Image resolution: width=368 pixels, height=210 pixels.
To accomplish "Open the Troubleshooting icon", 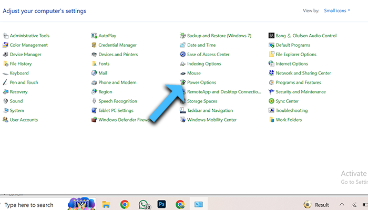I will click(x=271, y=110).
